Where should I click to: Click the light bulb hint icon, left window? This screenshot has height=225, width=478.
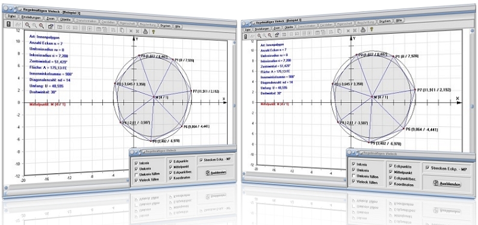pyautogui.click(x=154, y=31)
